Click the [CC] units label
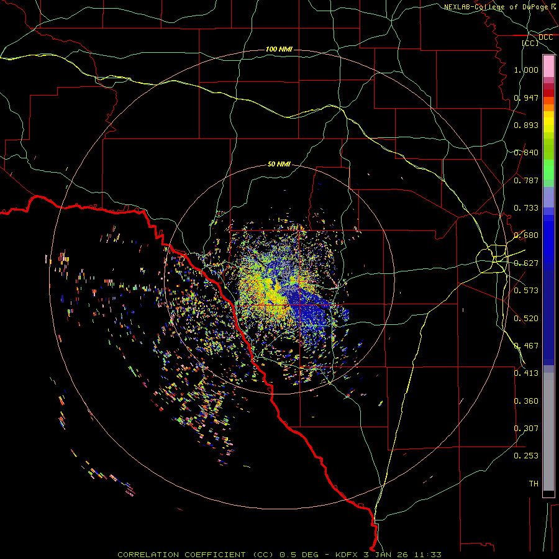Image resolution: width=559 pixels, height=559 pixels. click(x=530, y=43)
